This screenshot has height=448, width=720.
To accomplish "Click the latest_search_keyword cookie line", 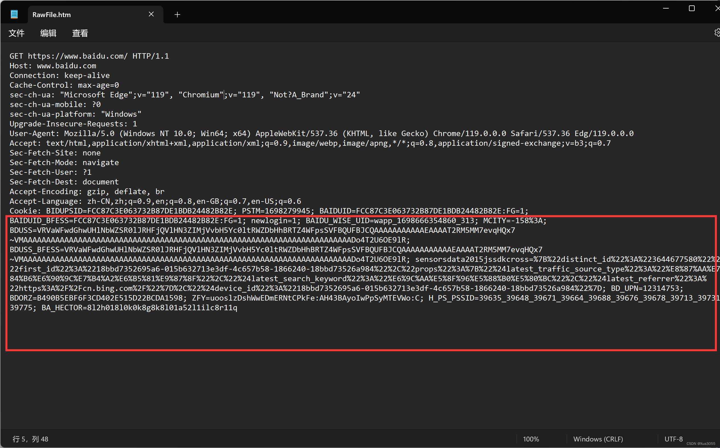I will (x=358, y=279).
